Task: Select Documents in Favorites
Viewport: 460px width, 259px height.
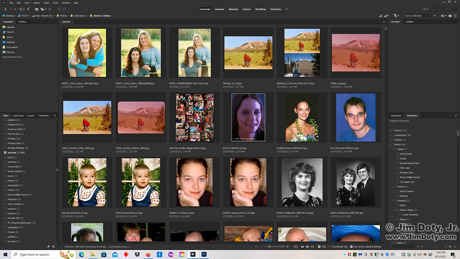Action: pyautogui.click(x=12, y=47)
